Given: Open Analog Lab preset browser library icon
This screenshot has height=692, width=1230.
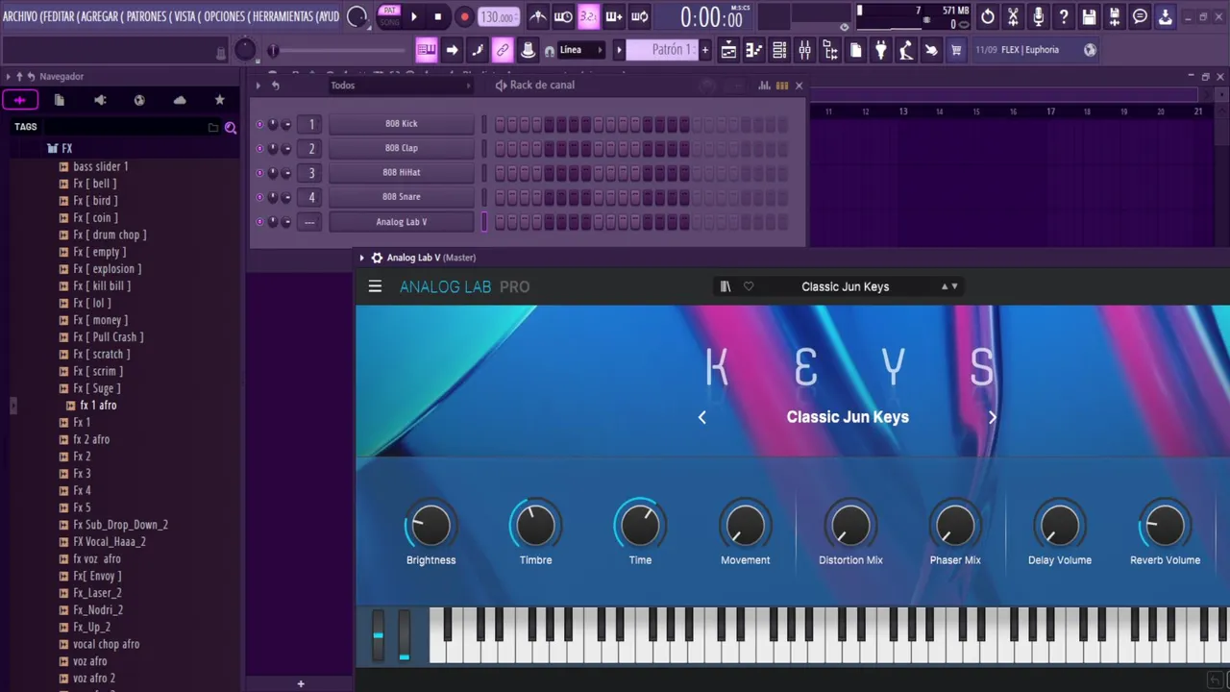Looking at the screenshot, I should pyautogui.click(x=726, y=286).
